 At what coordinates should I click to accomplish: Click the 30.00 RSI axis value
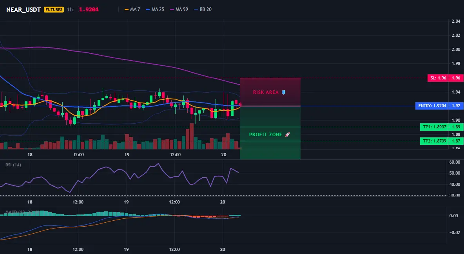point(455,195)
